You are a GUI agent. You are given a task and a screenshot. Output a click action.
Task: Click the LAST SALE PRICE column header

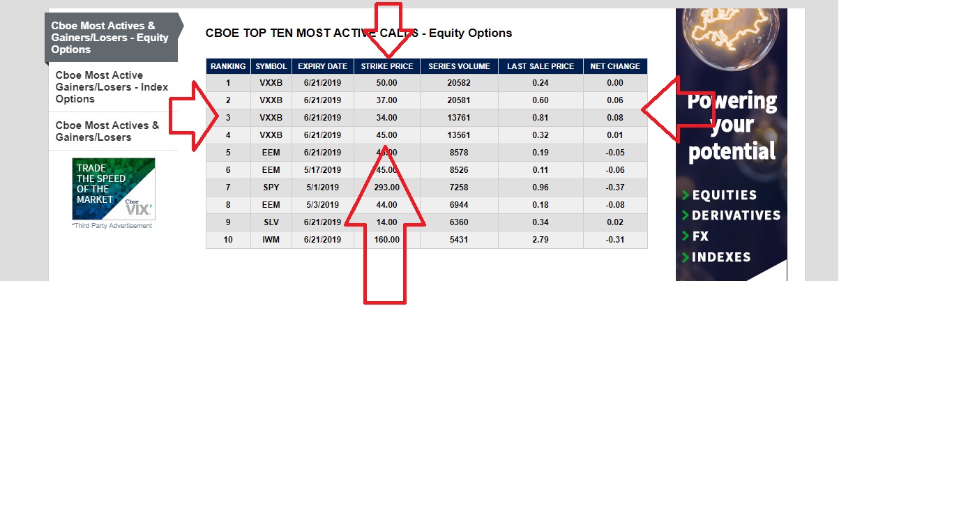pyautogui.click(x=541, y=66)
